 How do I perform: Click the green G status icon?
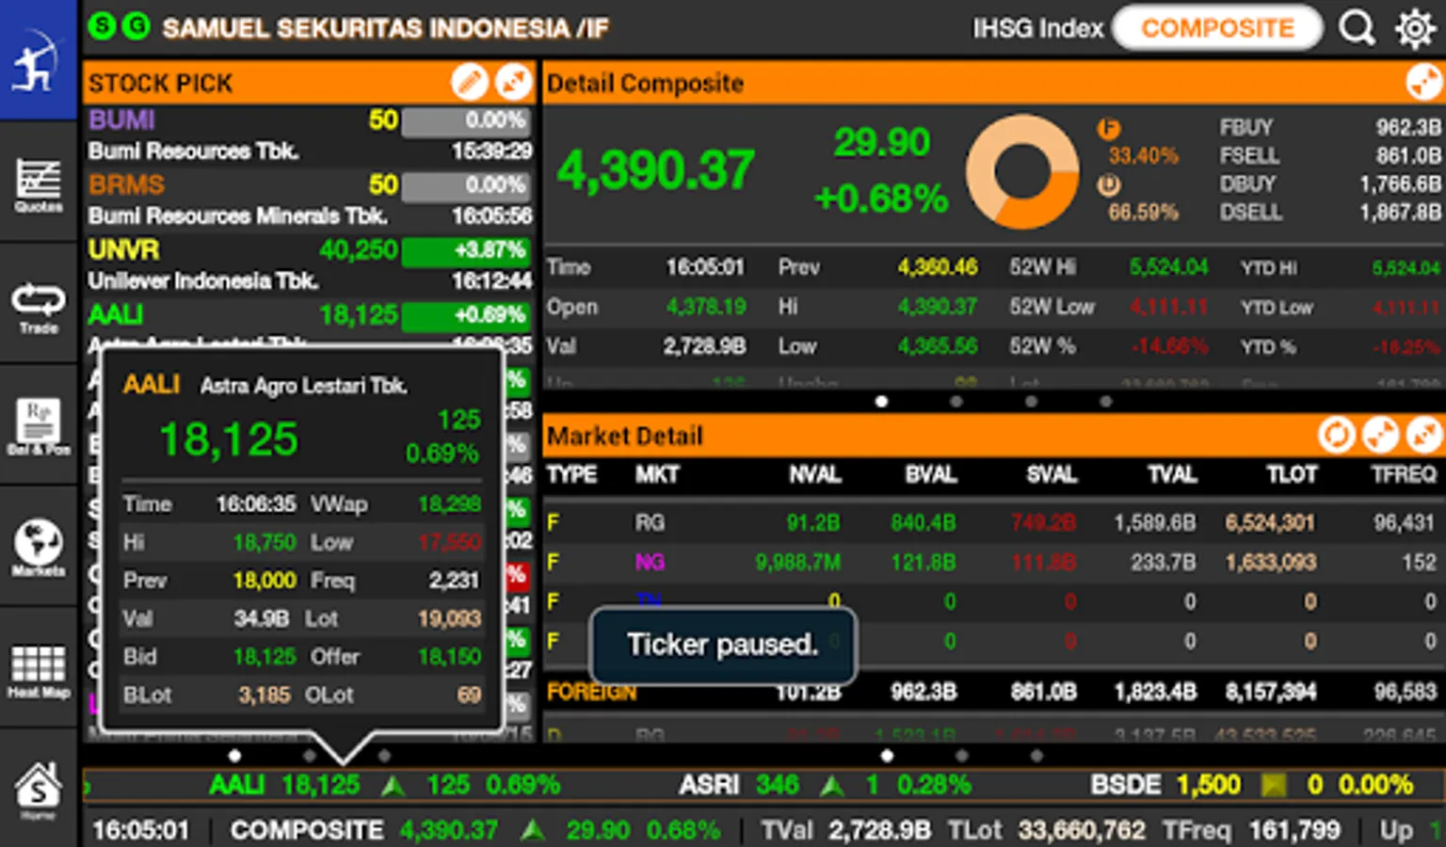[137, 26]
